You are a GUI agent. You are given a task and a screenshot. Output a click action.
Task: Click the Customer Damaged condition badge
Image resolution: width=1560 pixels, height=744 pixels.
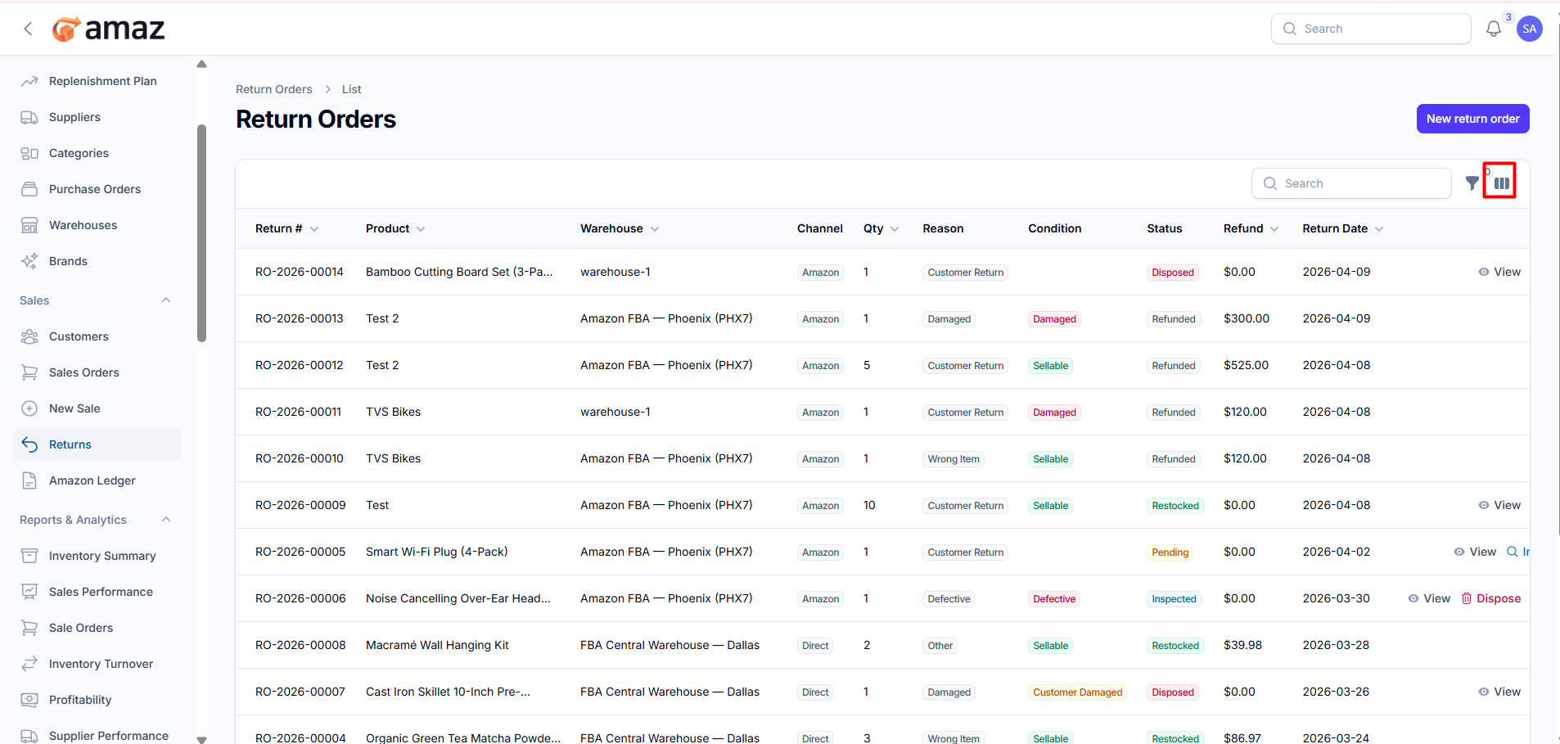(1077, 692)
